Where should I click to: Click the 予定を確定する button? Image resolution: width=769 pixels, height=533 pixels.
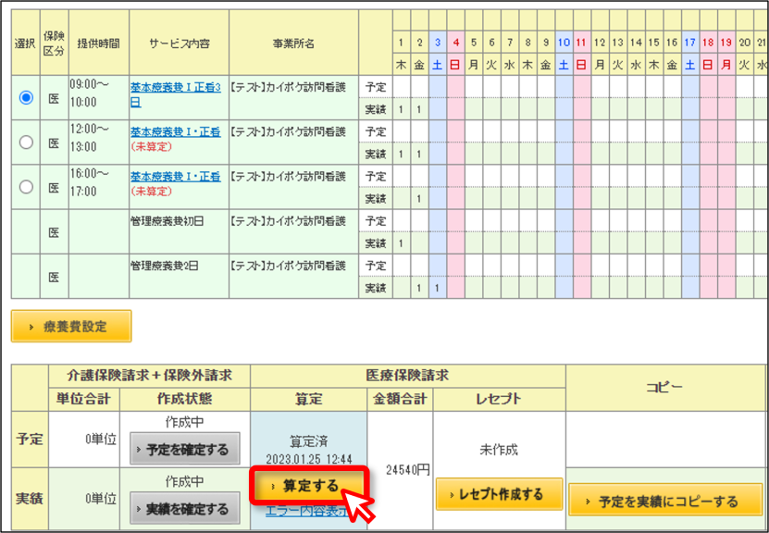coord(185,449)
